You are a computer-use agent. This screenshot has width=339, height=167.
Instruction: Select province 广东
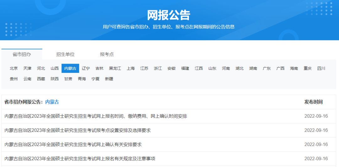click(267, 68)
